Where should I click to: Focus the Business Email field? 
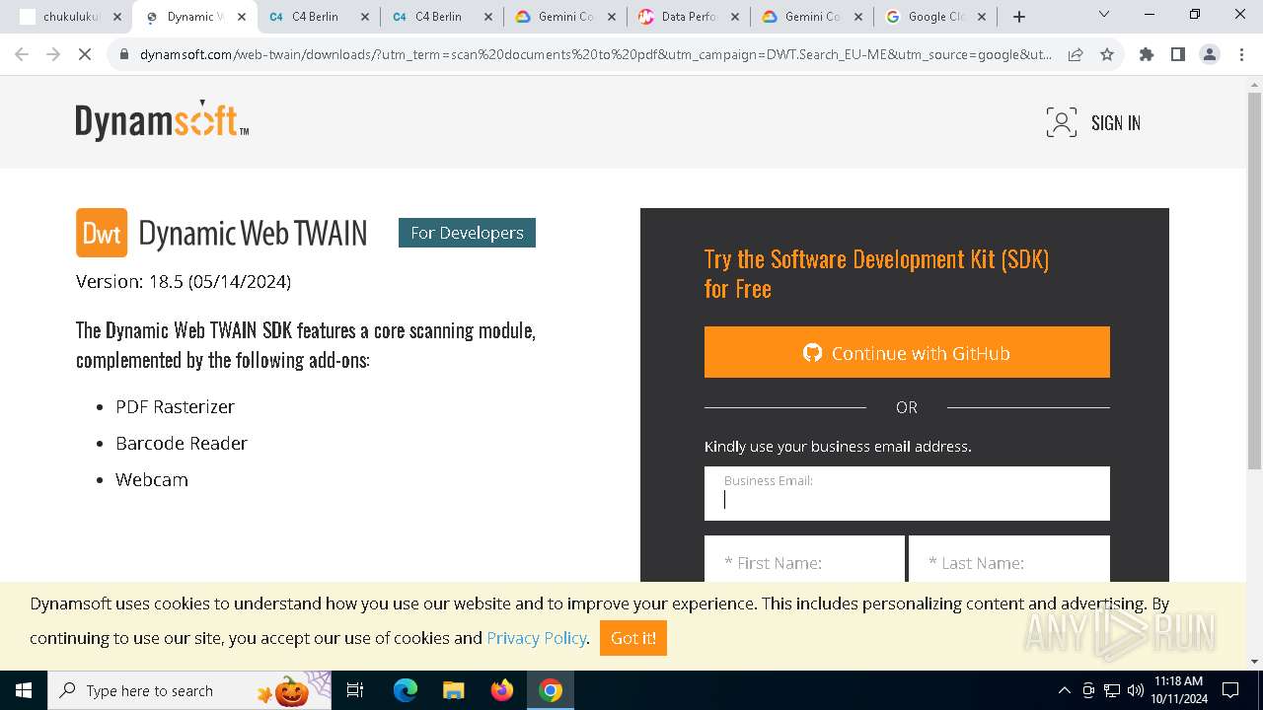(907, 493)
